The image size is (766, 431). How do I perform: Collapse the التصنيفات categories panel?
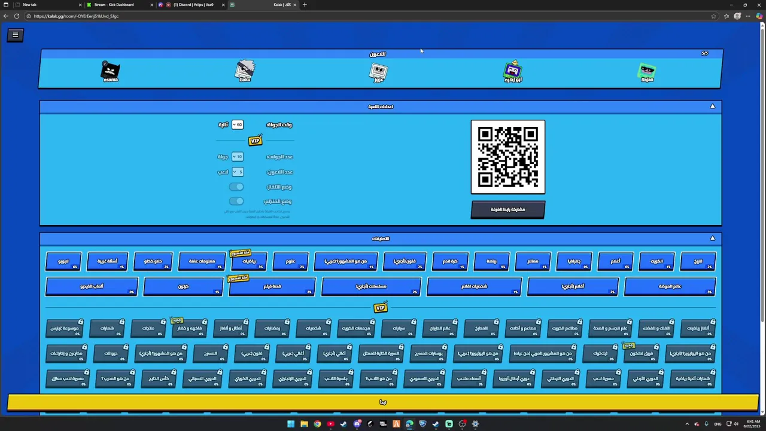pos(712,238)
